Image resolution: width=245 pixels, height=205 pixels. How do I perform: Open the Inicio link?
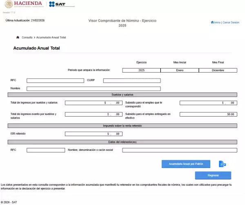[217, 22]
